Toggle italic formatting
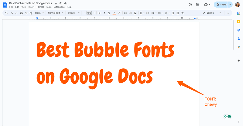Viewport: 243px width, 126px height. (x=104, y=13)
